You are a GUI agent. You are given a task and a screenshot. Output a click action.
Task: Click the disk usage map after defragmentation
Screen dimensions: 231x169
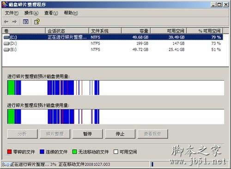pyautogui.click(x=115, y=117)
